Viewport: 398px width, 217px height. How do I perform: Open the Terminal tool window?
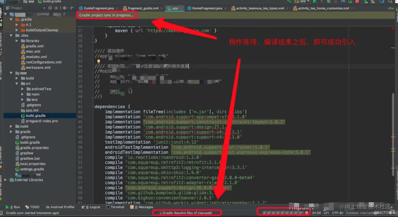click(x=115, y=207)
